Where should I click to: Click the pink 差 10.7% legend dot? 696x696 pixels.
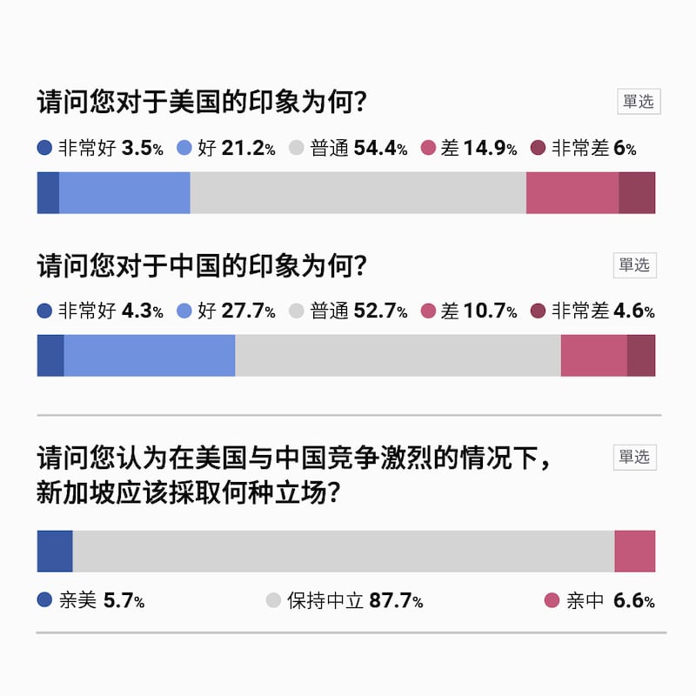tap(428, 311)
